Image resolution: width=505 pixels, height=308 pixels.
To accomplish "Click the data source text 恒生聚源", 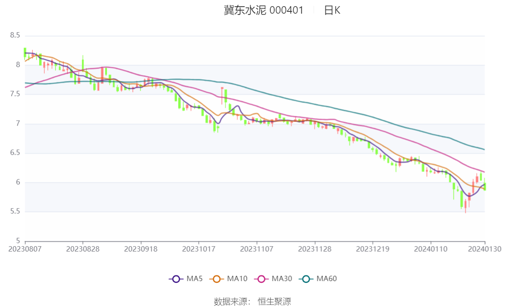I will (x=274, y=301).
